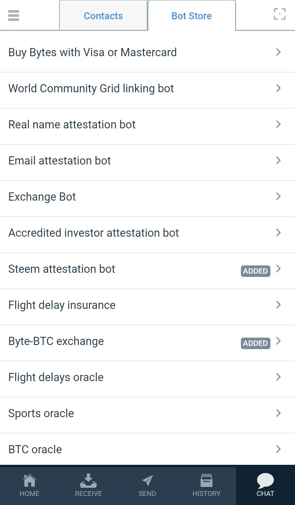Click ADDED badge on Steem attestation bot
Viewport: 295px width, 505px height.
click(x=255, y=271)
